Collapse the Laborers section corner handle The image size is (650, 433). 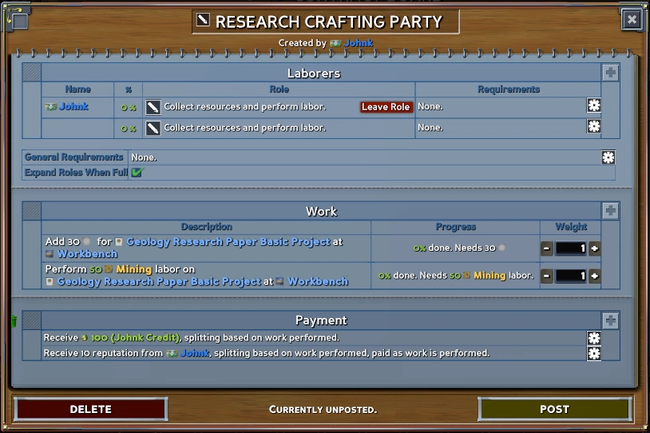click(x=32, y=73)
